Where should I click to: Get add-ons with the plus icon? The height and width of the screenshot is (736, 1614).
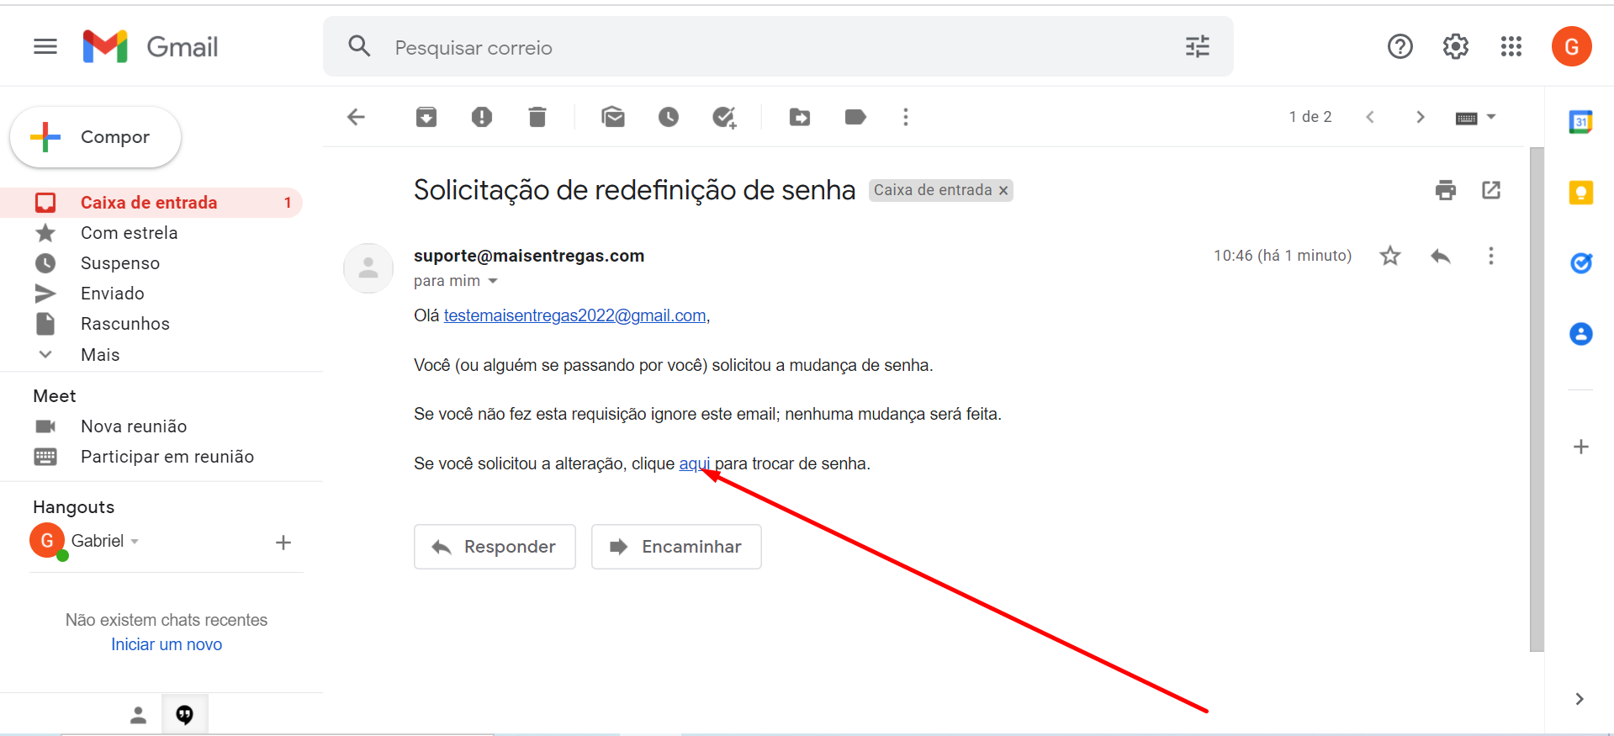(1581, 447)
